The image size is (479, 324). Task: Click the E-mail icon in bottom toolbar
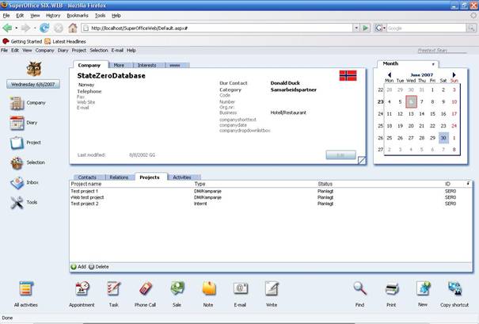click(x=241, y=288)
